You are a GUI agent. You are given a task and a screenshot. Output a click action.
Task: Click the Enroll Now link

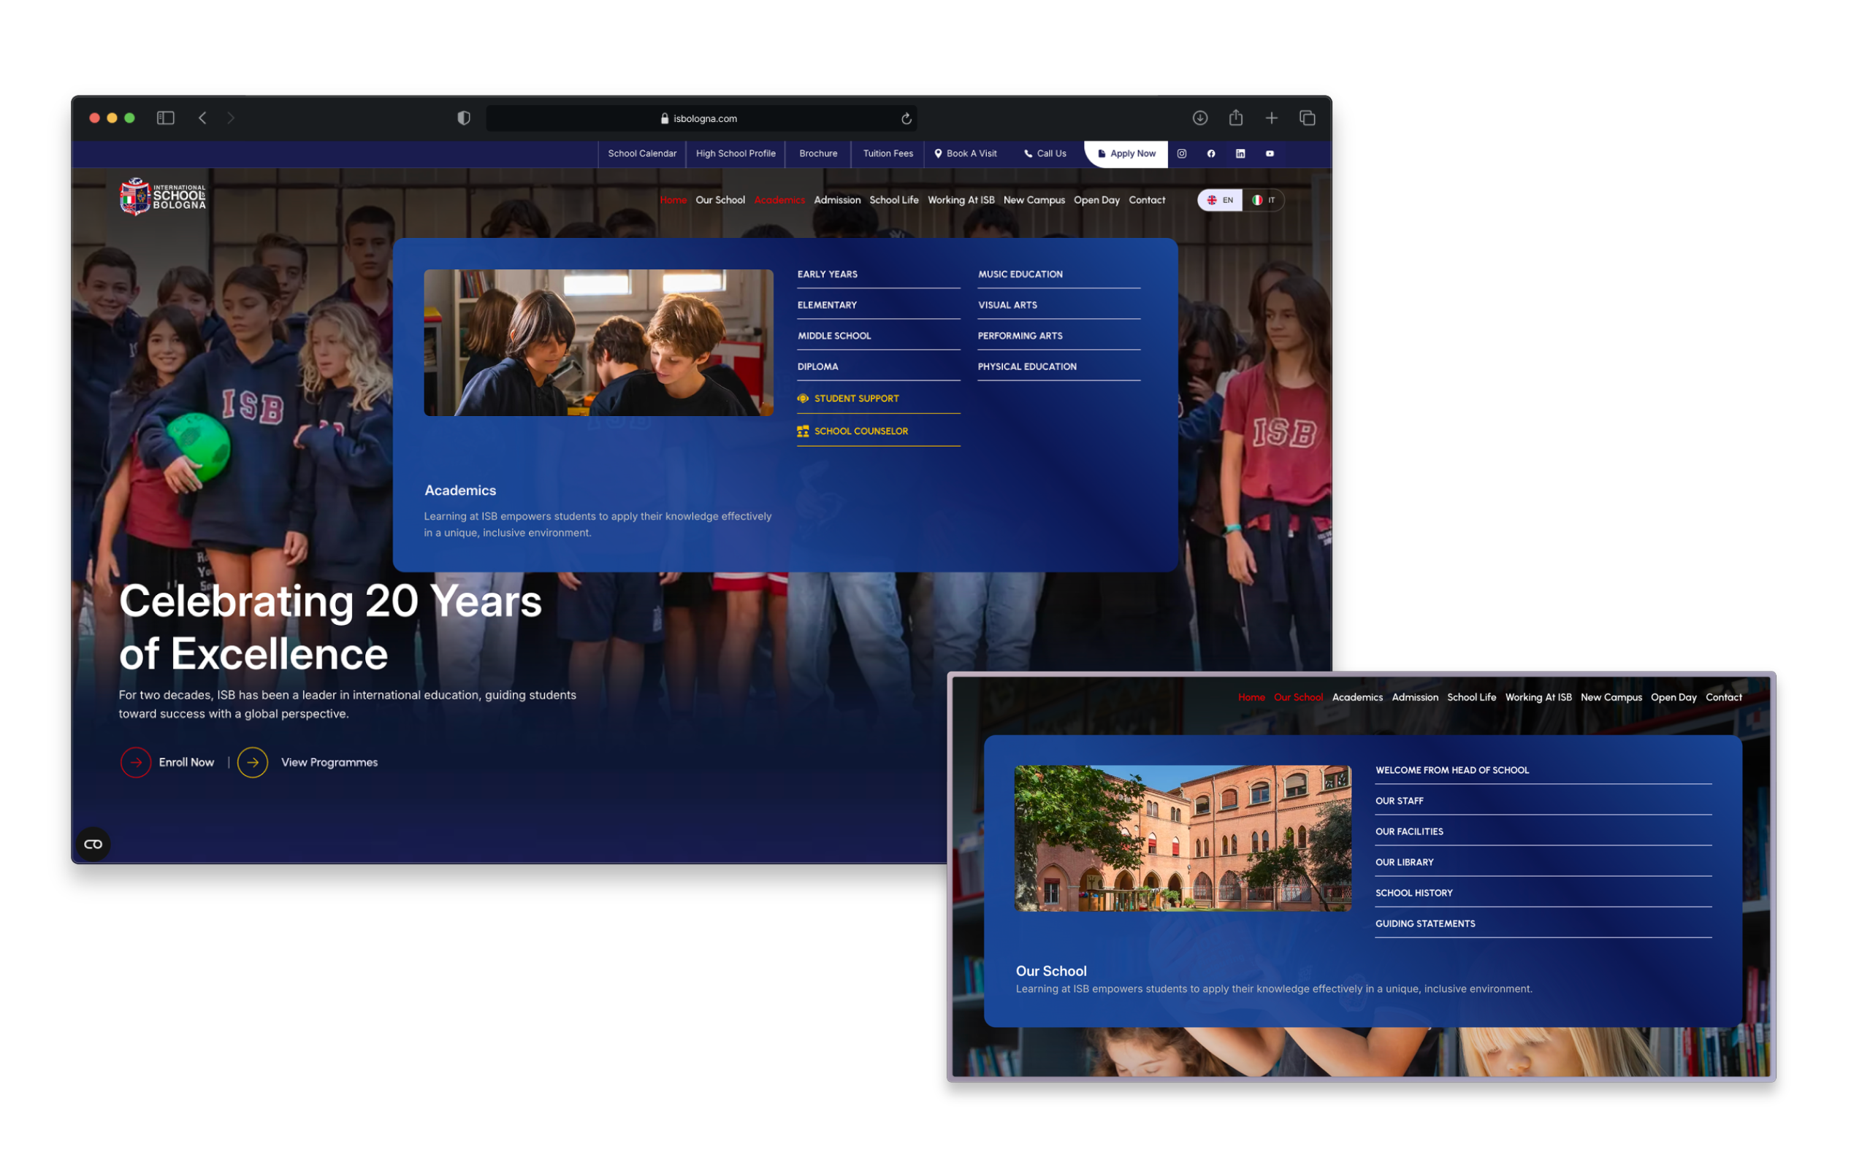(186, 762)
